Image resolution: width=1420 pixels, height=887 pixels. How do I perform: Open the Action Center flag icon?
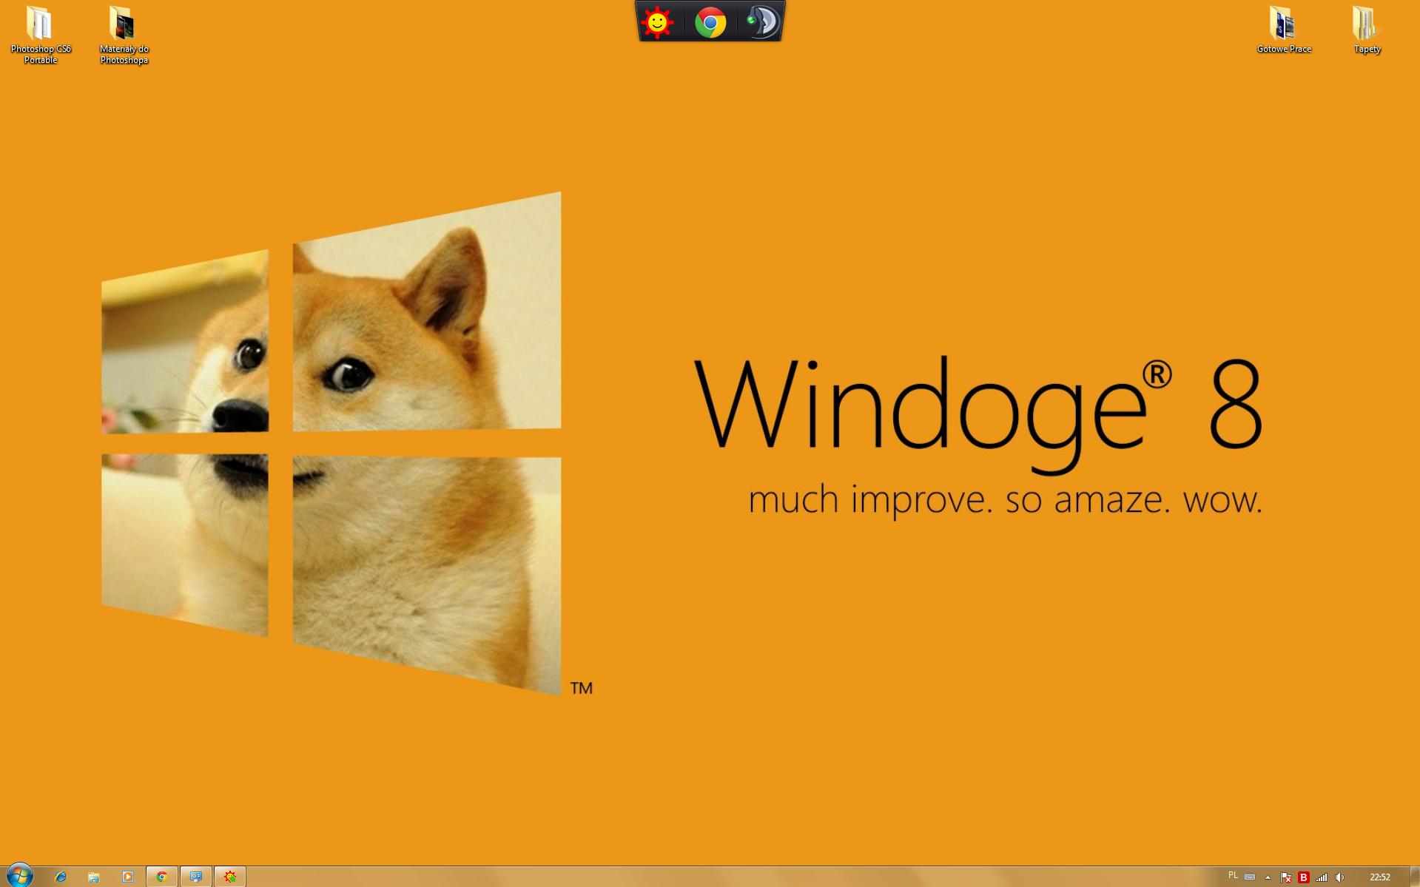[x=1286, y=877]
